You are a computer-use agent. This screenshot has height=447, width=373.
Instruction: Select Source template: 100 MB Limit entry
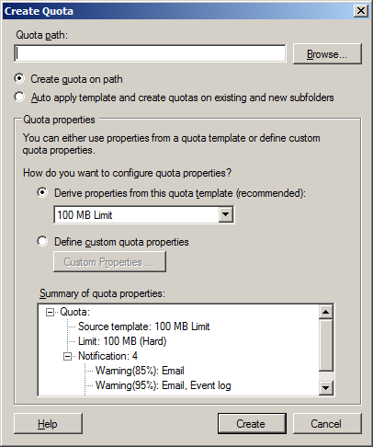point(143,327)
